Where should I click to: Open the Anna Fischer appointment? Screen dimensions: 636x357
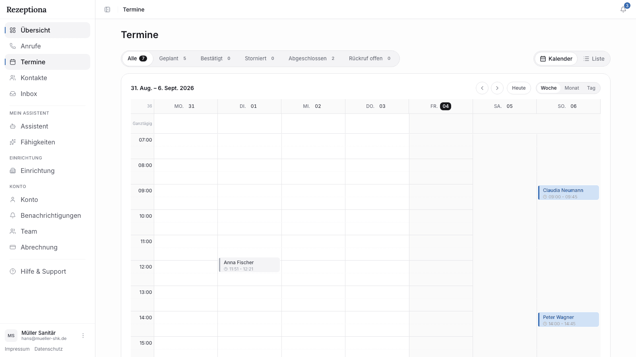pyautogui.click(x=249, y=265)
